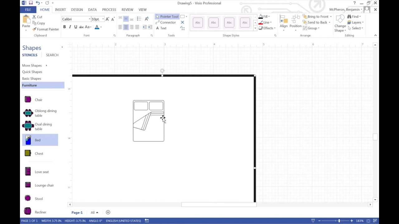This screenshot has width=399, height=224.
Task: Select the Pointer Tool
Action: pos(167,16)
